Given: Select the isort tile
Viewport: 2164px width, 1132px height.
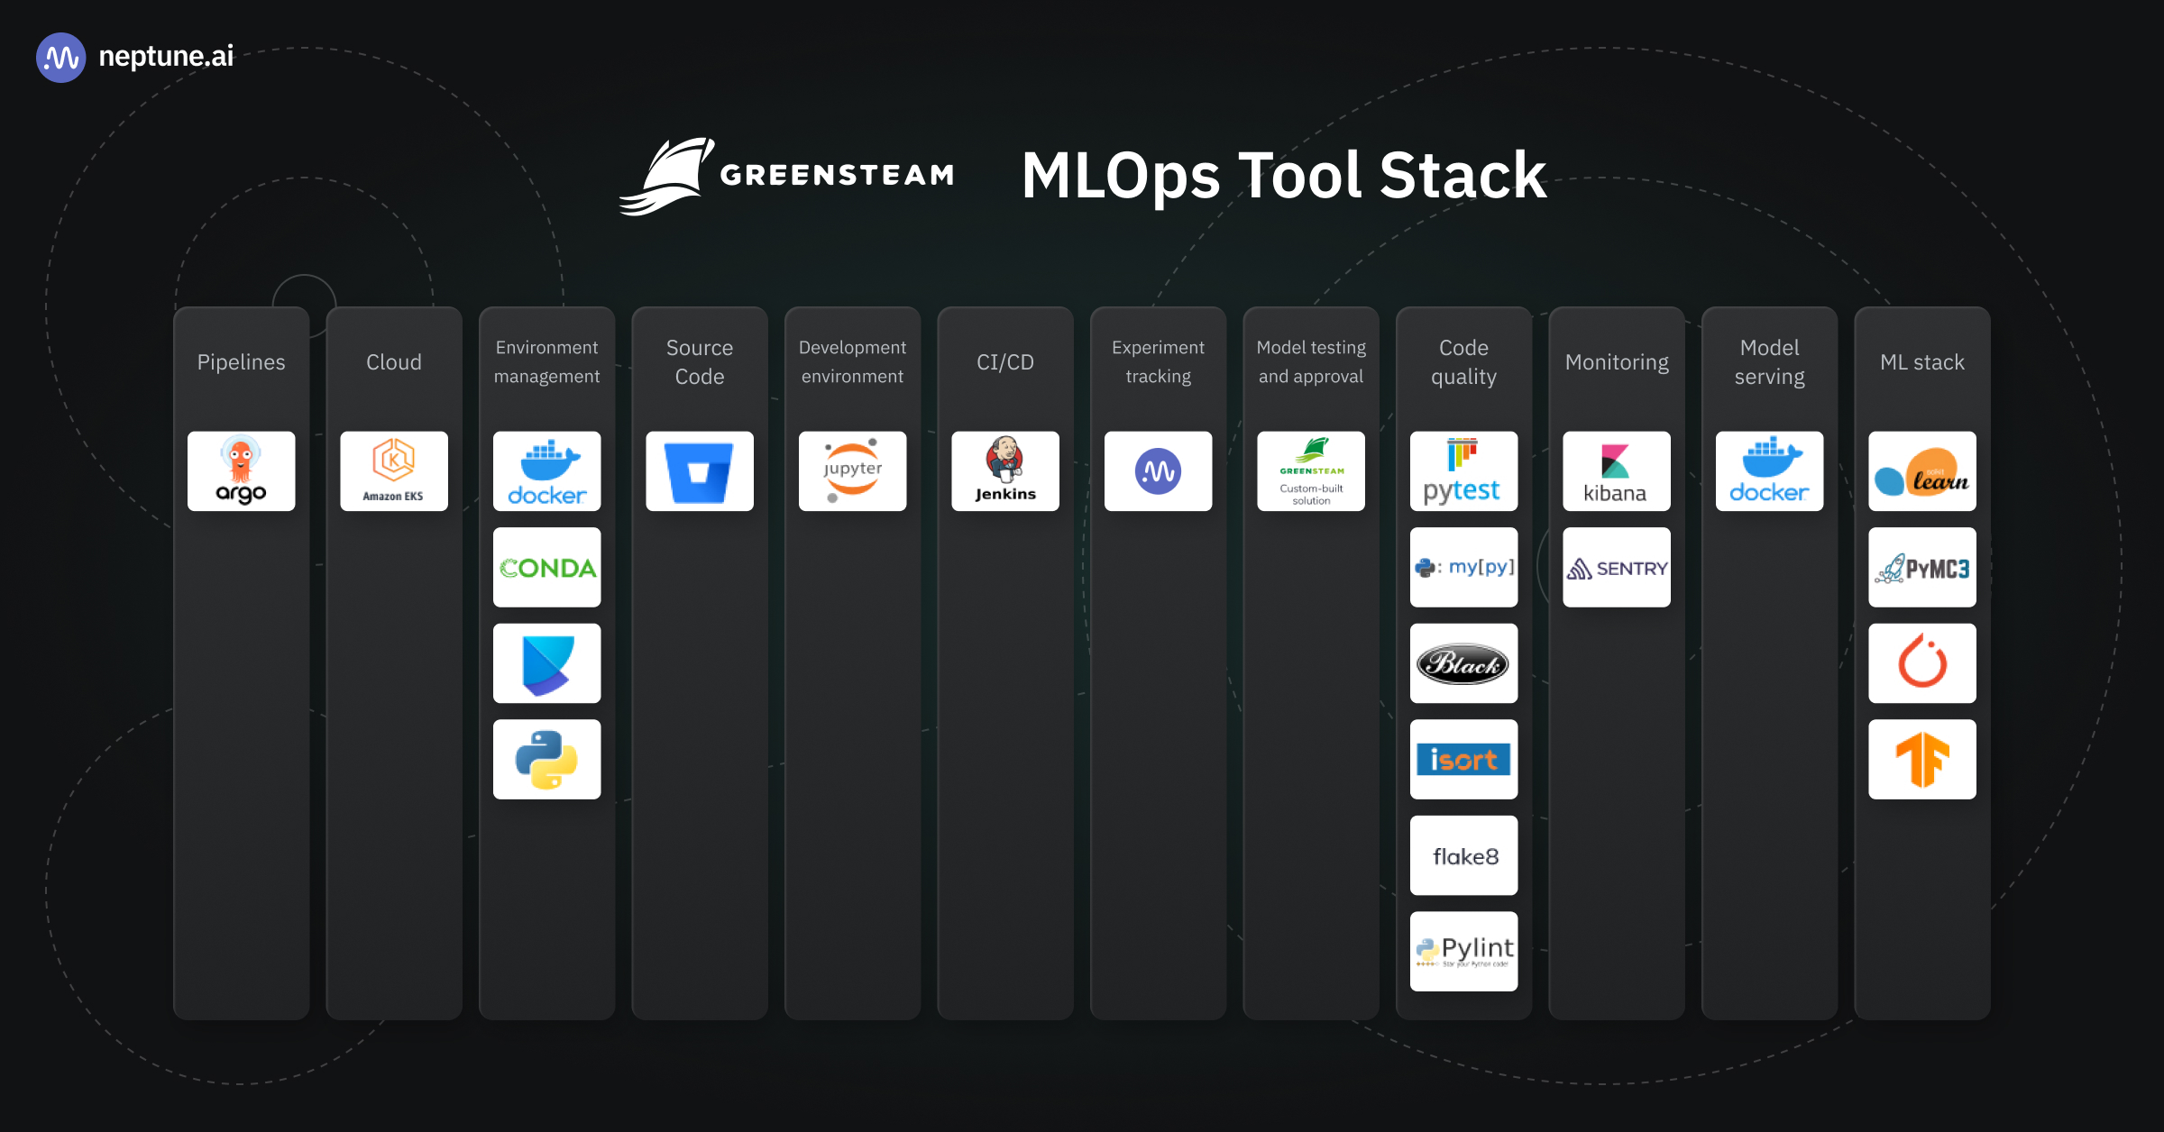Looking at the screenshot, I should (x=1463, y=759).
